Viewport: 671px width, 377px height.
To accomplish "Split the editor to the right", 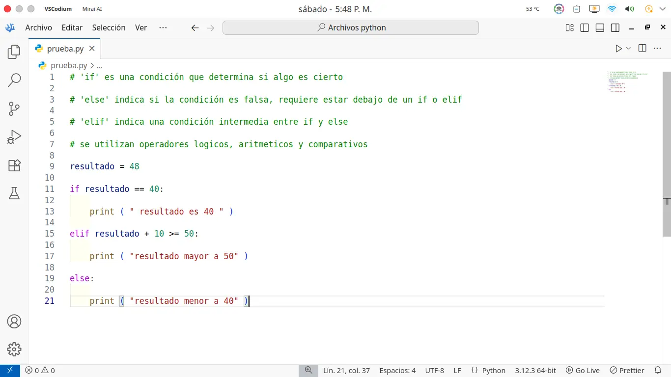I will [x=642, y=48].
